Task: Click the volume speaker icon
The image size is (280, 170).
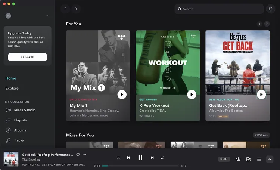Action: (238, 159)
